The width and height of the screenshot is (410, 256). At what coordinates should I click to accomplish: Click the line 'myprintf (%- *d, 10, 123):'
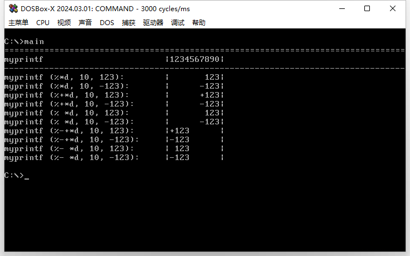coord(69,148)
